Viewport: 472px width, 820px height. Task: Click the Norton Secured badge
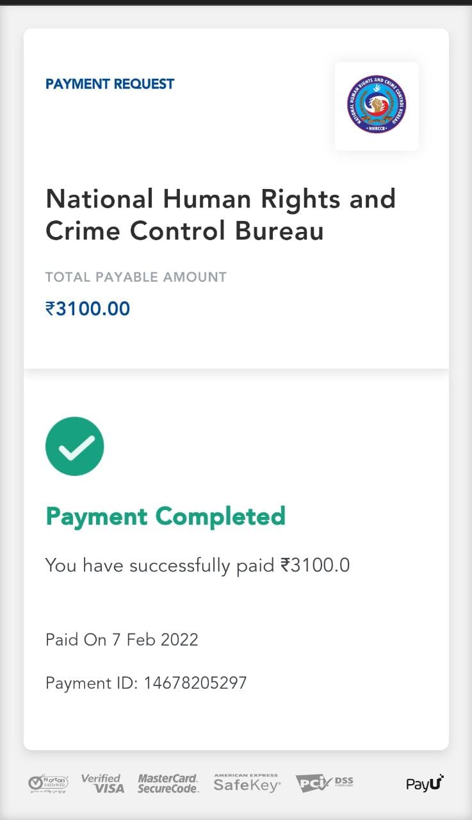pyautogui.click(x=48, y=783)
